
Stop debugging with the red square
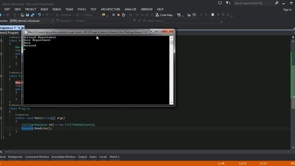click(118, 15)
